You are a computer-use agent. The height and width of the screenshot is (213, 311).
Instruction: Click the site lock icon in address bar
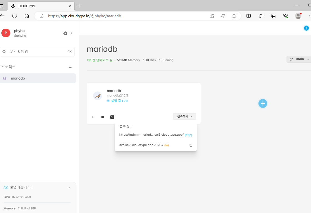(x=42, y=16)
